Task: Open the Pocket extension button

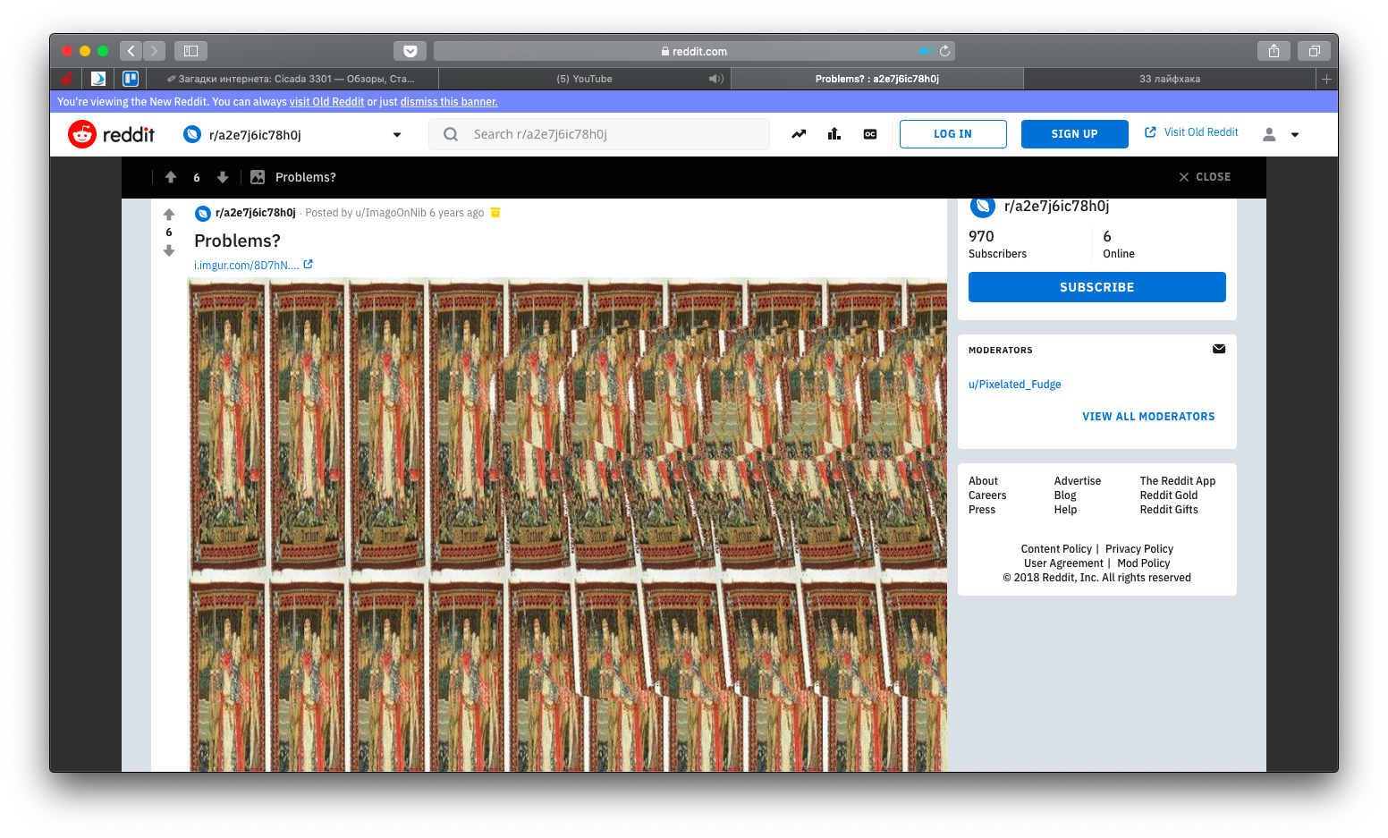Action: tap(410, 51)
